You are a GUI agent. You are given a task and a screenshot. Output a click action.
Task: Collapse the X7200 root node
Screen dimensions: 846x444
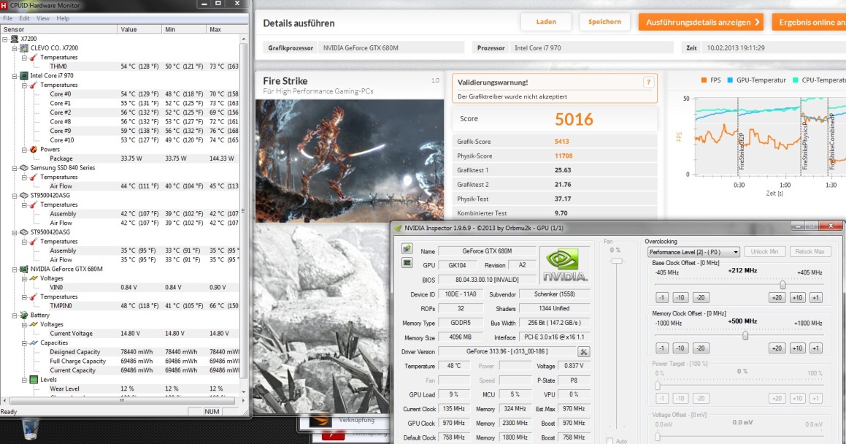coord(5,39)
